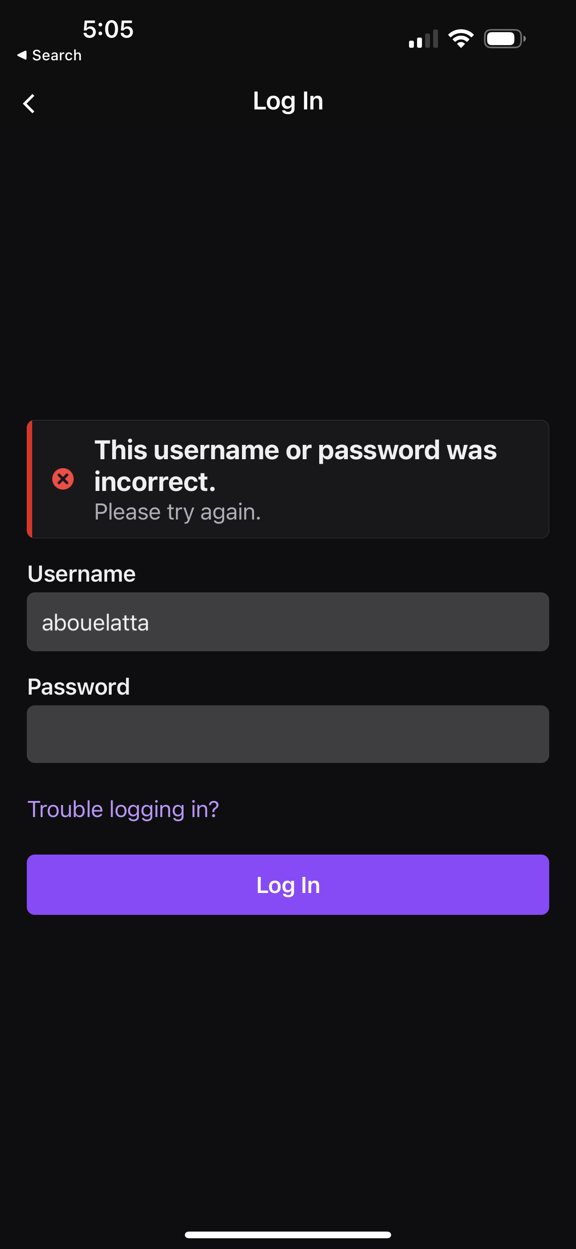This screenshot has height=1249, width=576.
Task: Select the Log In title text
Action: 288,101
